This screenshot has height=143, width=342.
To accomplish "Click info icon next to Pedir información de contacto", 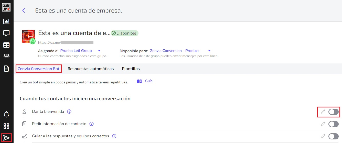I will pyautogui.click(x=91, y=124).
